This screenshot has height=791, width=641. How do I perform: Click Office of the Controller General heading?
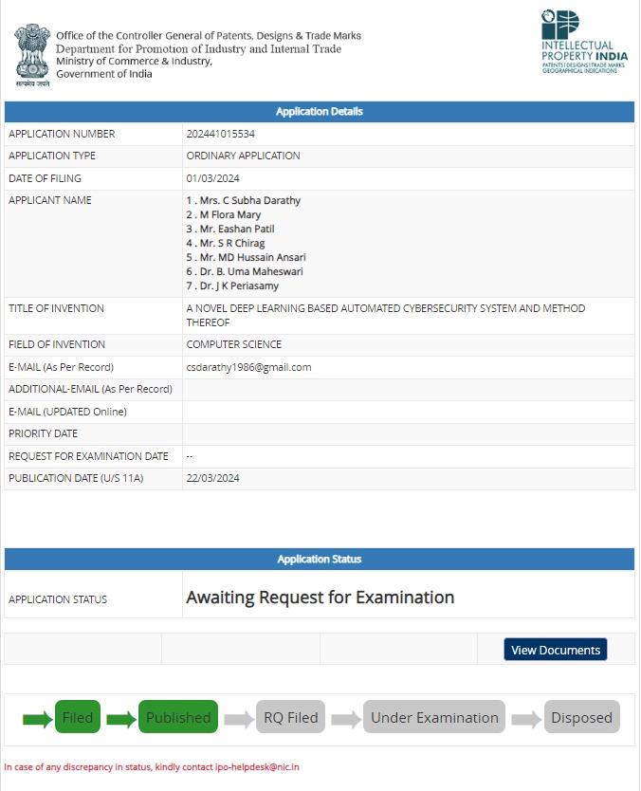[209, 36]
